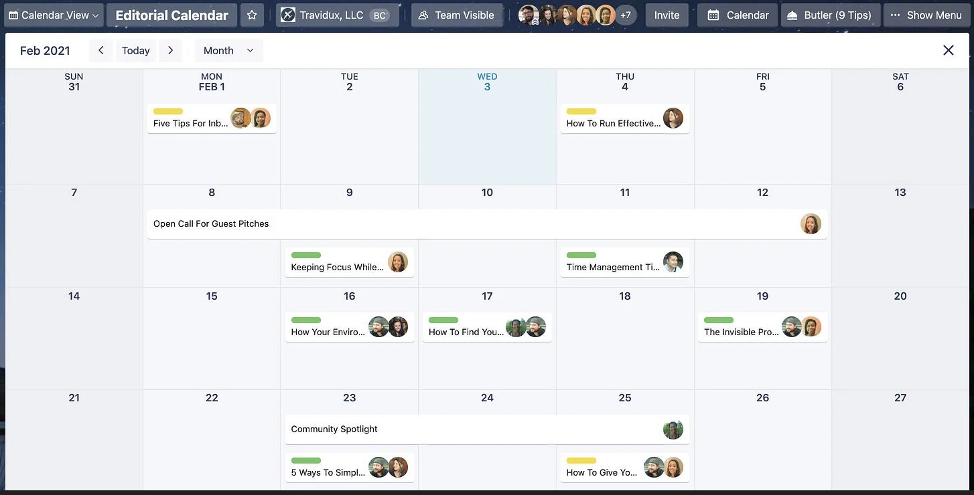Click the next month arrow
Viewport: 974px width, 495px height.
pyautogui.click(x=170, y=50)
